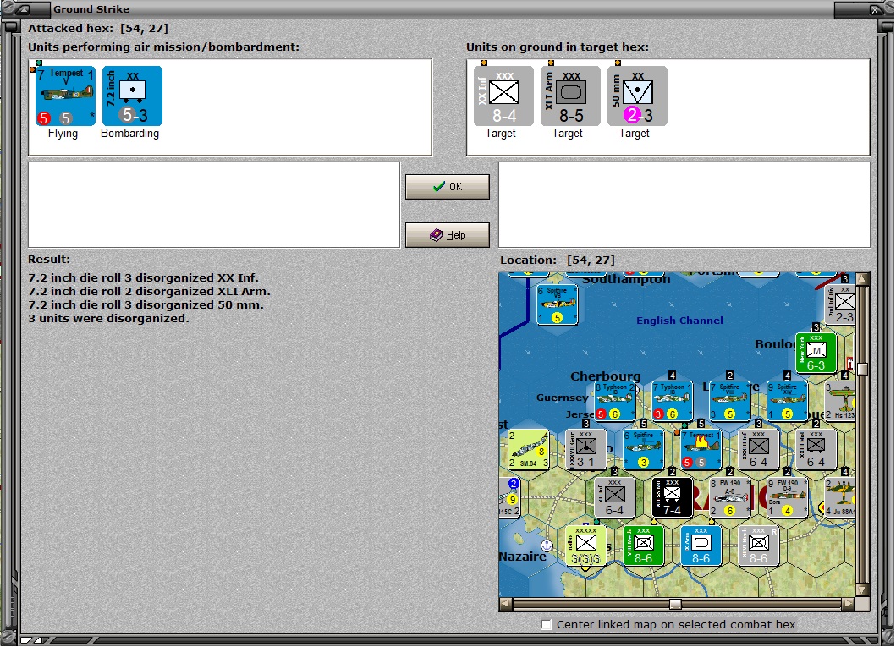Click the anchor port icon near Nazaire

coord(547,546)
